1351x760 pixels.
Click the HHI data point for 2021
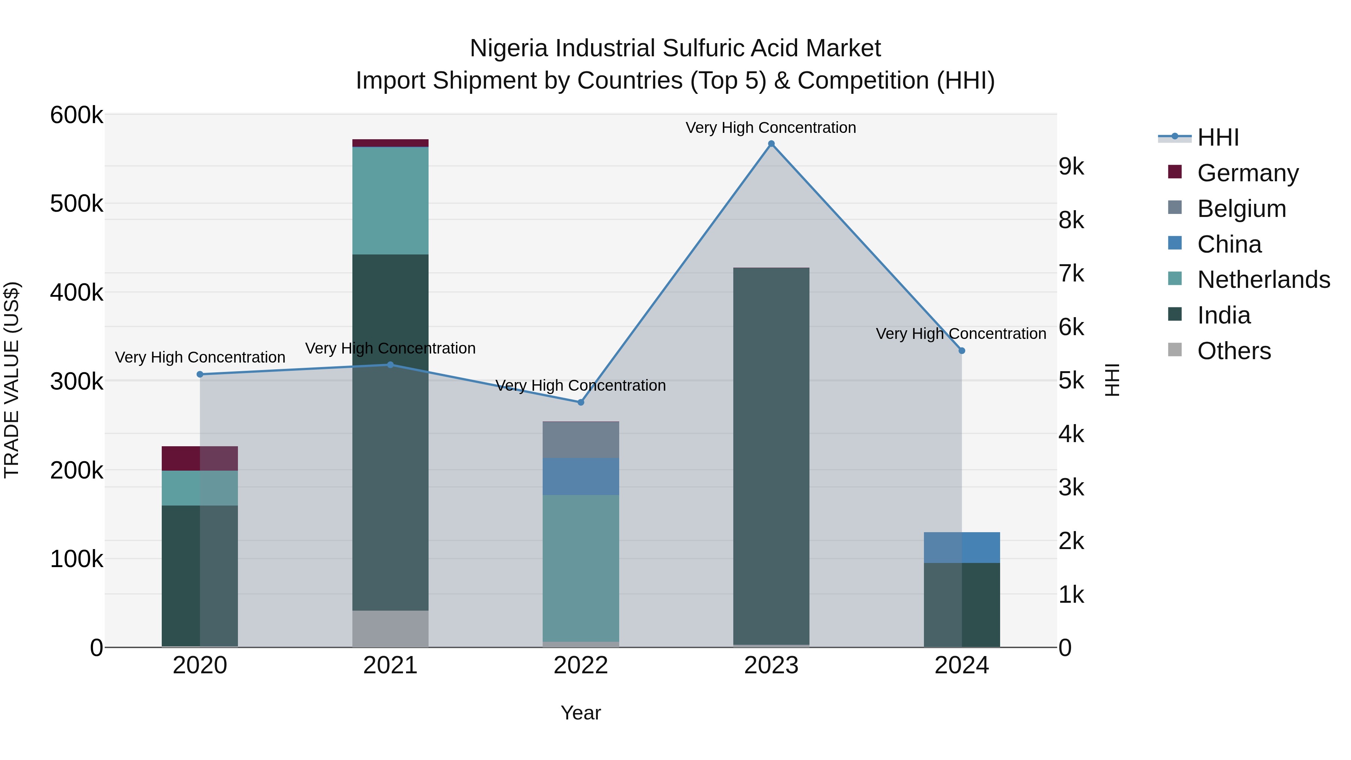[390, 364]
